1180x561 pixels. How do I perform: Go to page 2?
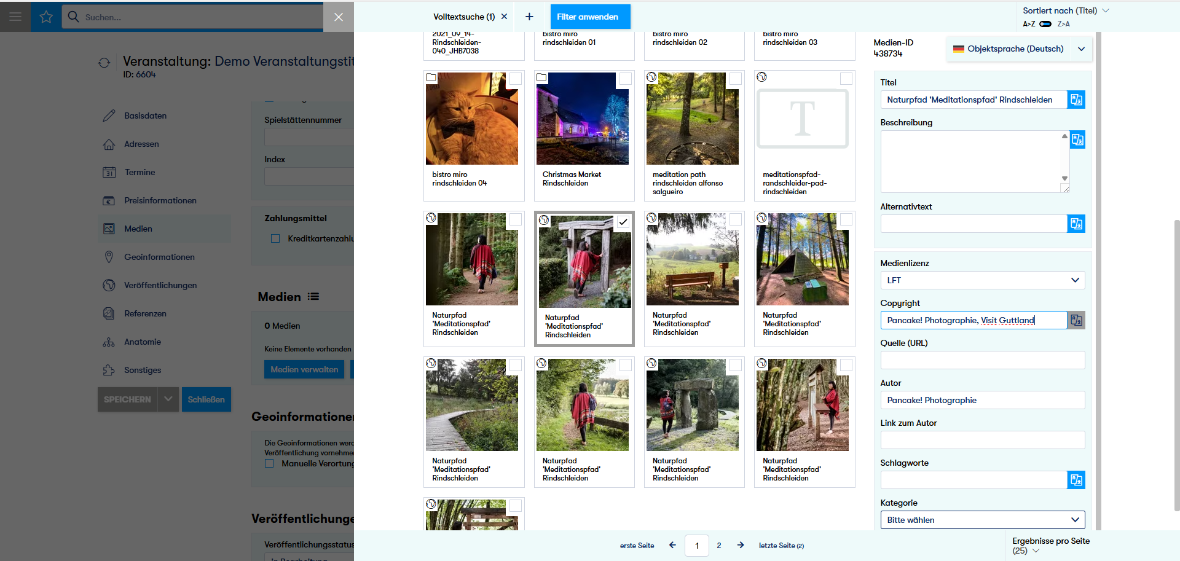[719, 546]
